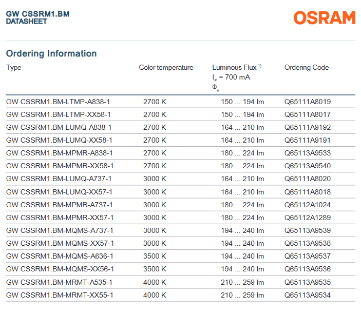The width and height of the screenshot is (361, 315).
Task: Click 210 ... 259 lm in MRMT-A535-1 row
Action: 242,282
